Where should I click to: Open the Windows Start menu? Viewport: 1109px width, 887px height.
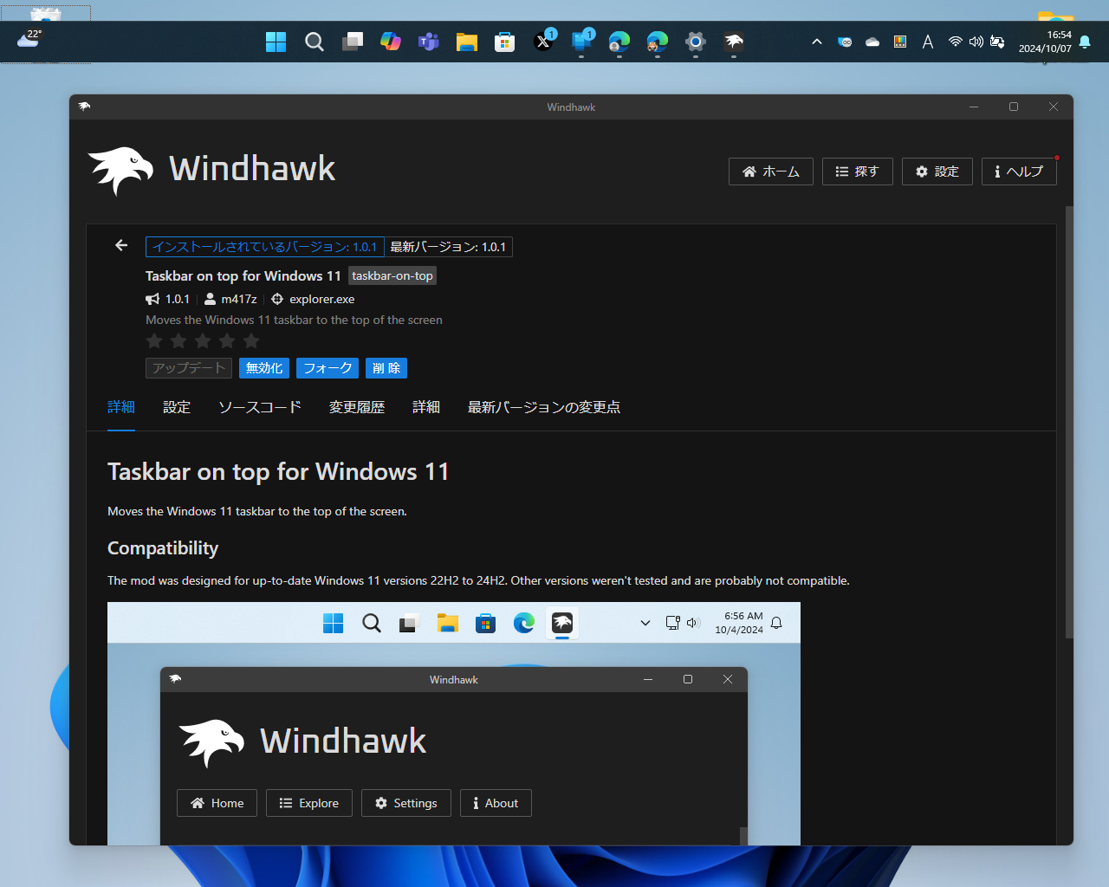coord(276,42)
